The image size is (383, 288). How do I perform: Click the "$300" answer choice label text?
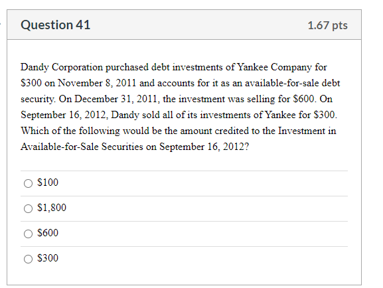coord(48,258)
